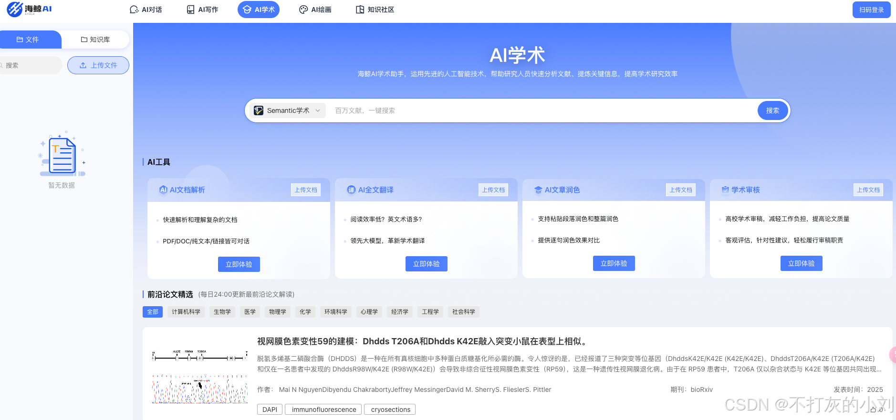
Task: Click the 暂无数据 empty document illustration
Action: [62, 154]
